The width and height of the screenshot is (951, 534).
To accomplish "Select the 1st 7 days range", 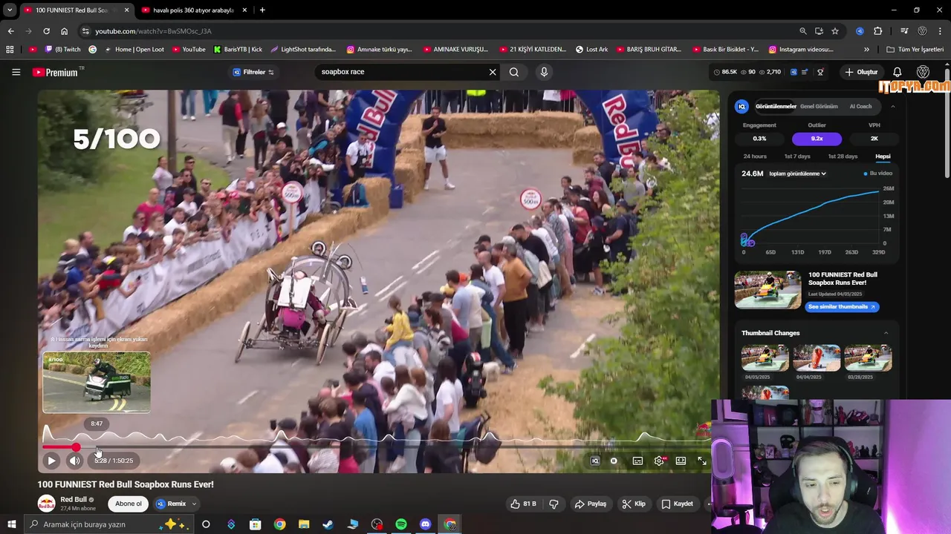I will [797, 156].
